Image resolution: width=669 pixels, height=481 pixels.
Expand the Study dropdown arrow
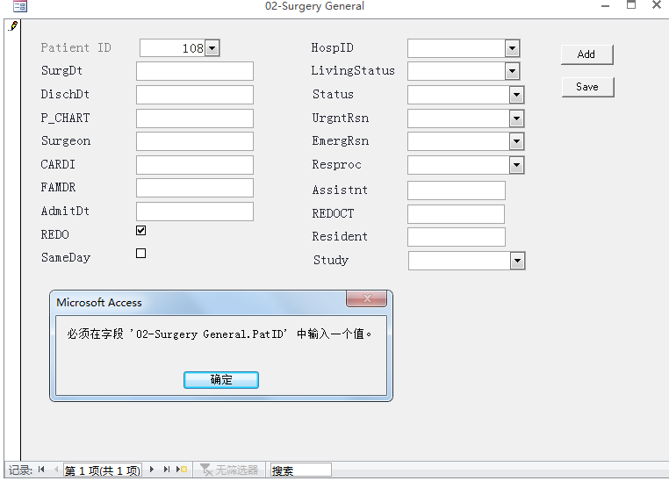[x=517, y=261]
